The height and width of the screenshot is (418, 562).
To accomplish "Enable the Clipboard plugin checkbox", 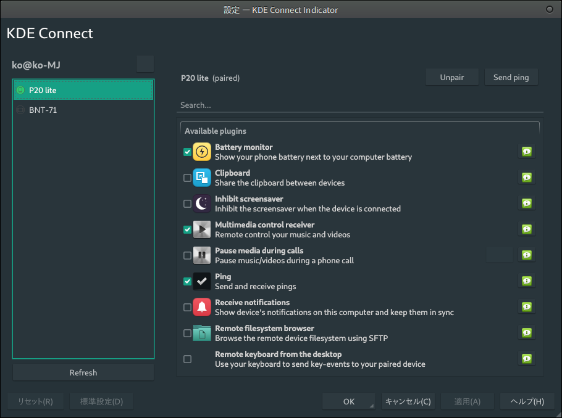I will pos(187,178).
